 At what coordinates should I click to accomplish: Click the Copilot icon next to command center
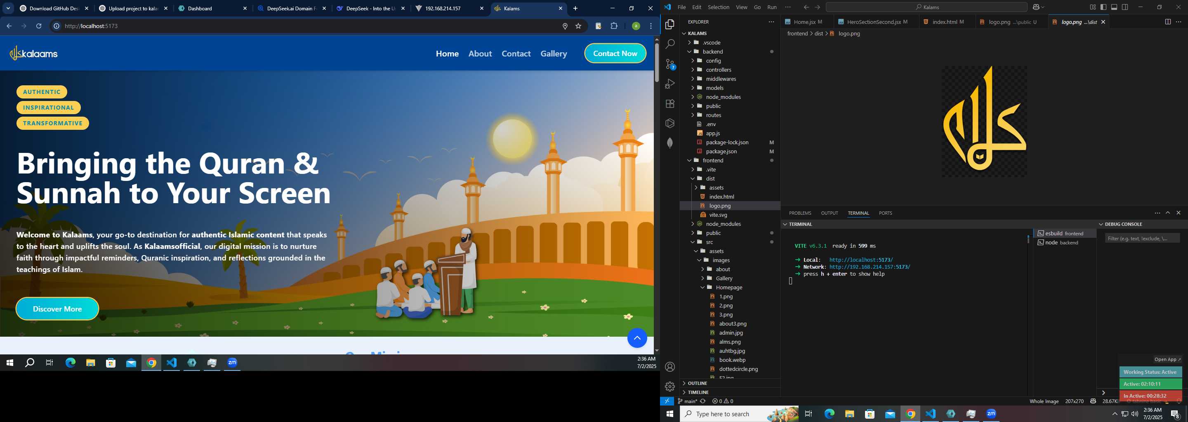[1036, 7]
